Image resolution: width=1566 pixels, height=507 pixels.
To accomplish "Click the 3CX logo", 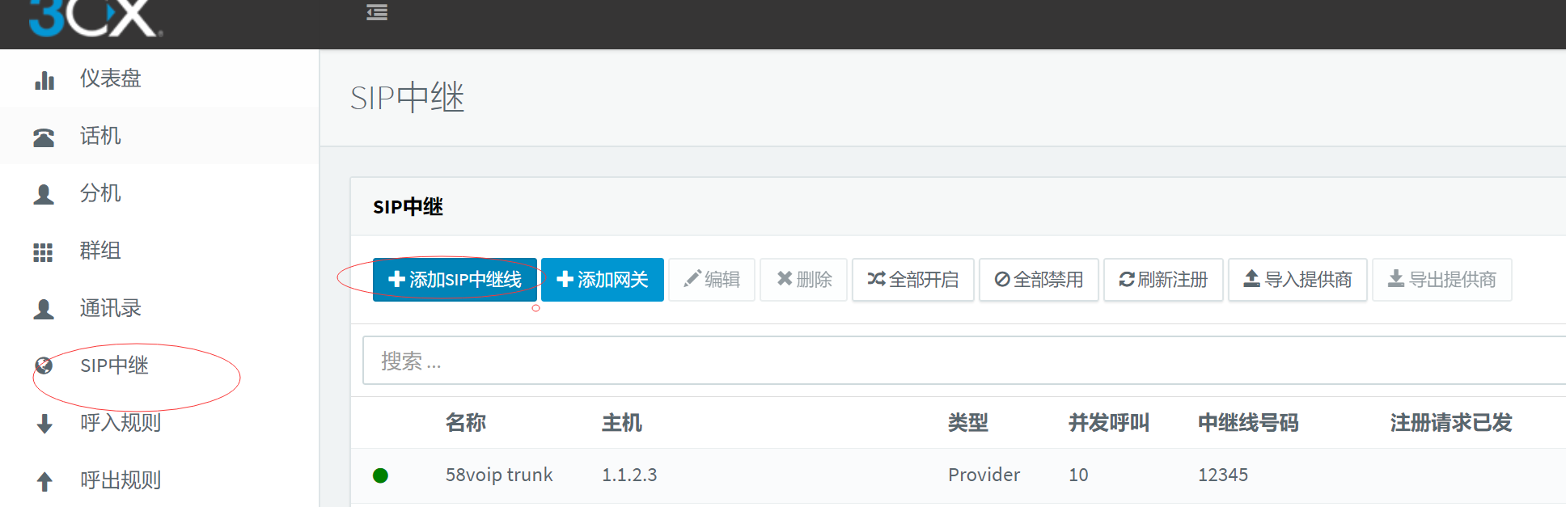I will [x=95, y=18].
